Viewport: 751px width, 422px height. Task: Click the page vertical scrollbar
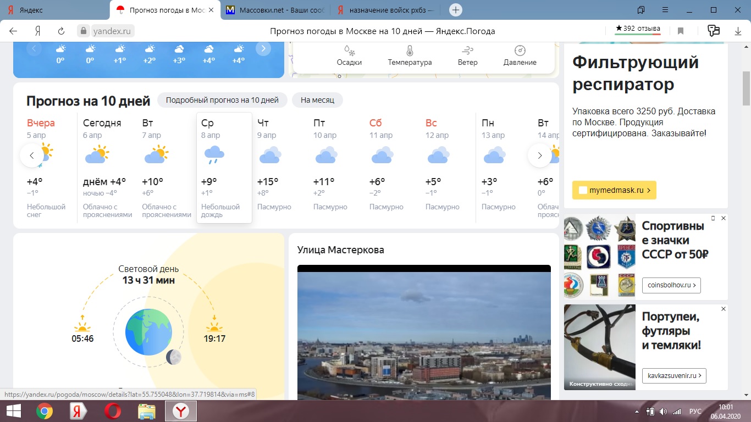click(x=746, y=88)
